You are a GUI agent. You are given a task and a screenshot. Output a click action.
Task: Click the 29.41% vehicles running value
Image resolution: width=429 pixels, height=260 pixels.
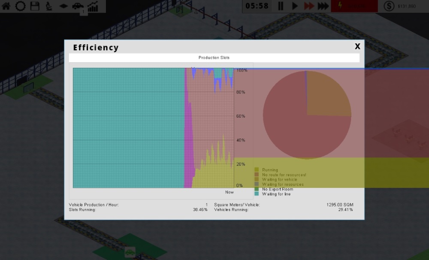[x=345, y=210]
